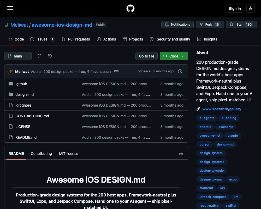Open appearance settings sliders icon
This screenshot has height=209, width=261.
251,8
